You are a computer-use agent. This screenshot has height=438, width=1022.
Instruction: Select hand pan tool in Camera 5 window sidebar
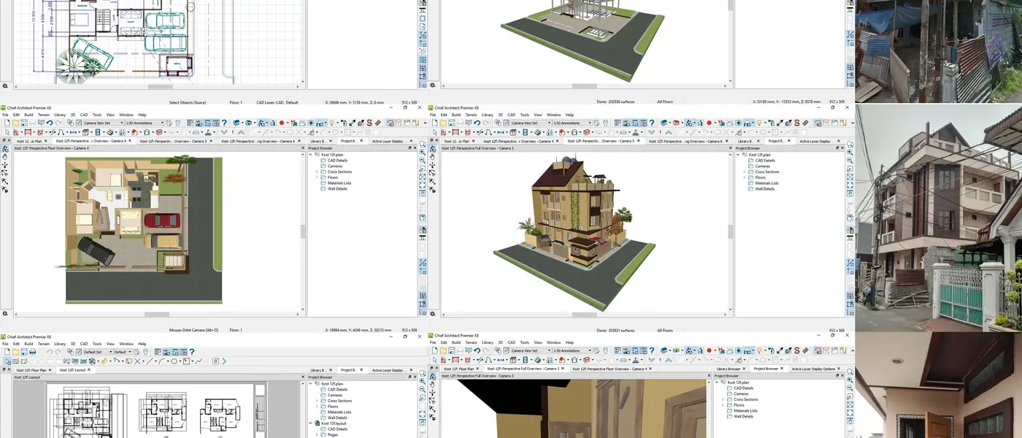point(432,156)
